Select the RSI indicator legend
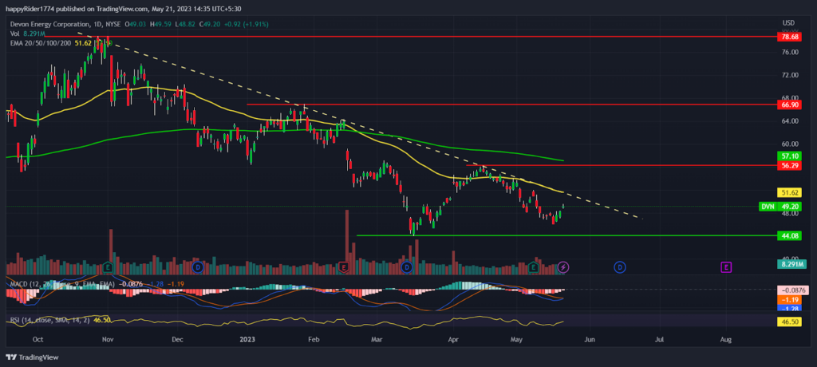The image size is (817, 367). pos(51,320)
